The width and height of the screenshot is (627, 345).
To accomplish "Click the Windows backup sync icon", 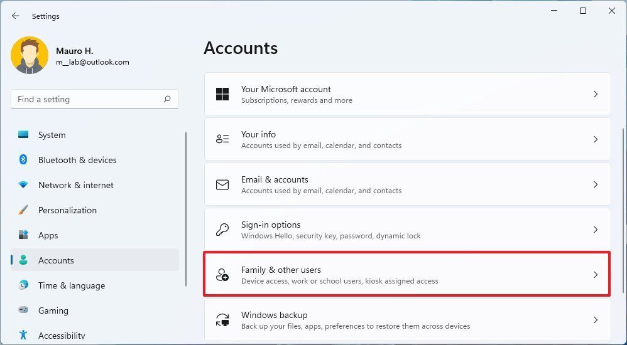I will click(222, 320).
